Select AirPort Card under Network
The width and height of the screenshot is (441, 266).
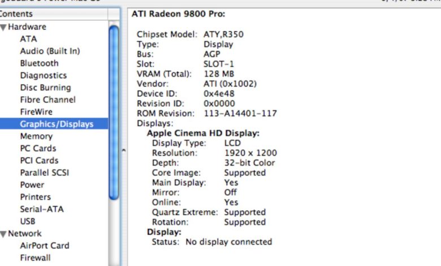45,246
